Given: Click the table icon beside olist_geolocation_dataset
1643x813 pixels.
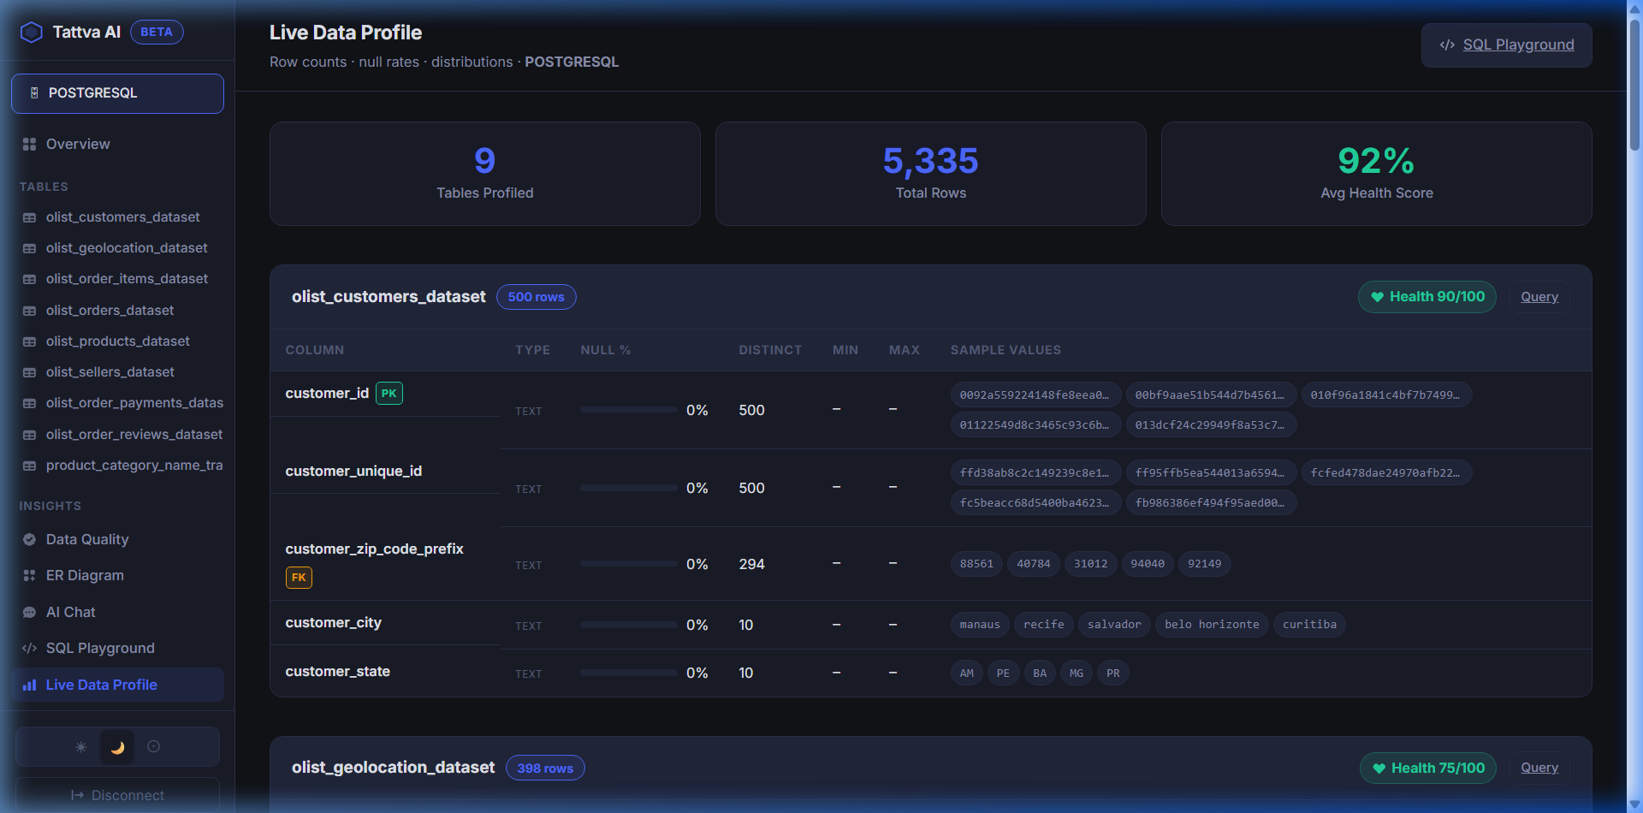Looking at the screenshot, I should tap(29, 247).
